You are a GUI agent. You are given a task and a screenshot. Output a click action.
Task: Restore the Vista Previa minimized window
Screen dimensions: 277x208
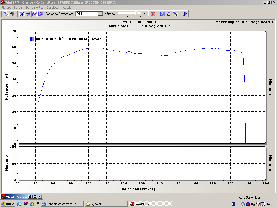click(31, 197)
